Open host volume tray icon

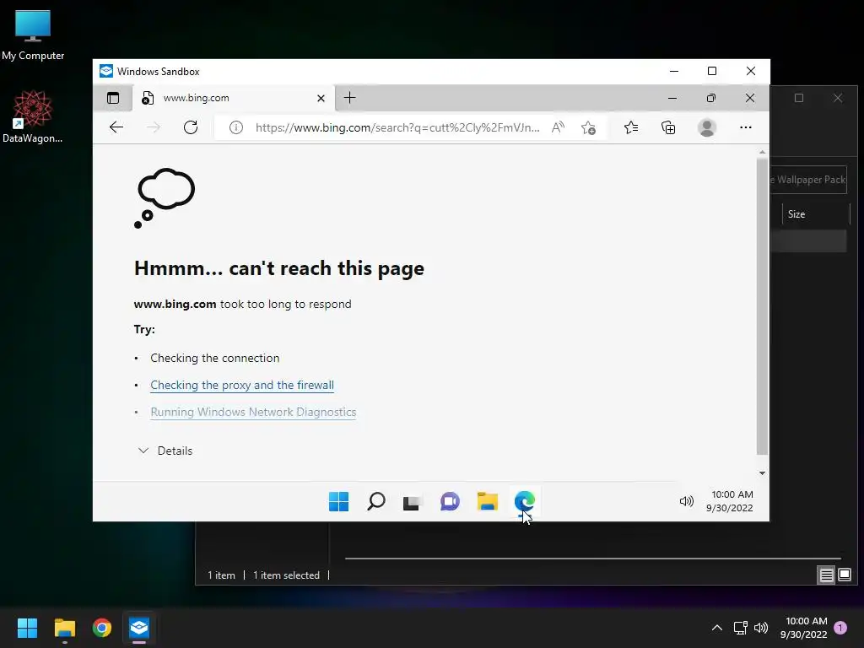[x=761, y=628]
